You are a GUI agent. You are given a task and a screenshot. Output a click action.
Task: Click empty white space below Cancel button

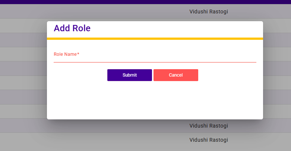[x=175, y=99]
